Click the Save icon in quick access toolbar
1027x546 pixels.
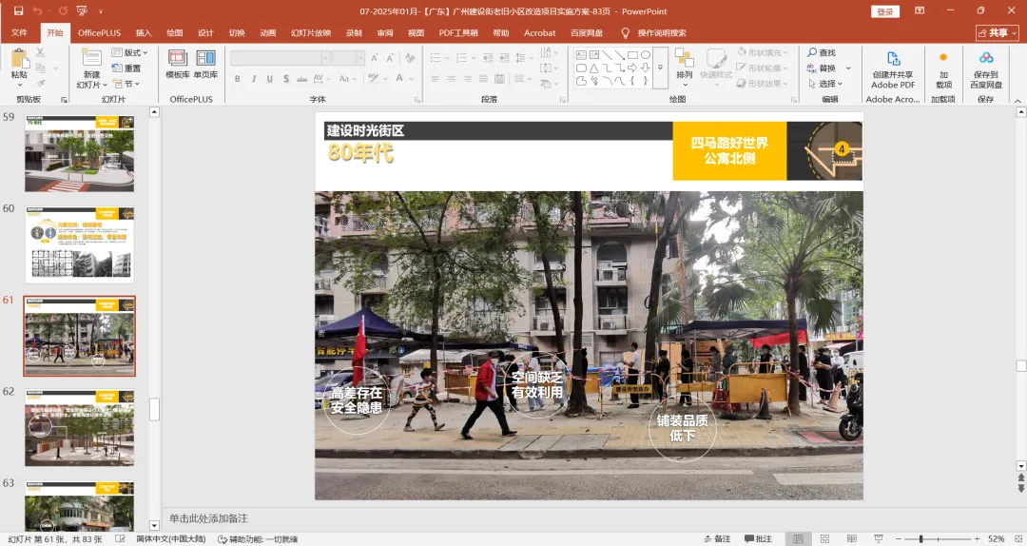[18, 11]
